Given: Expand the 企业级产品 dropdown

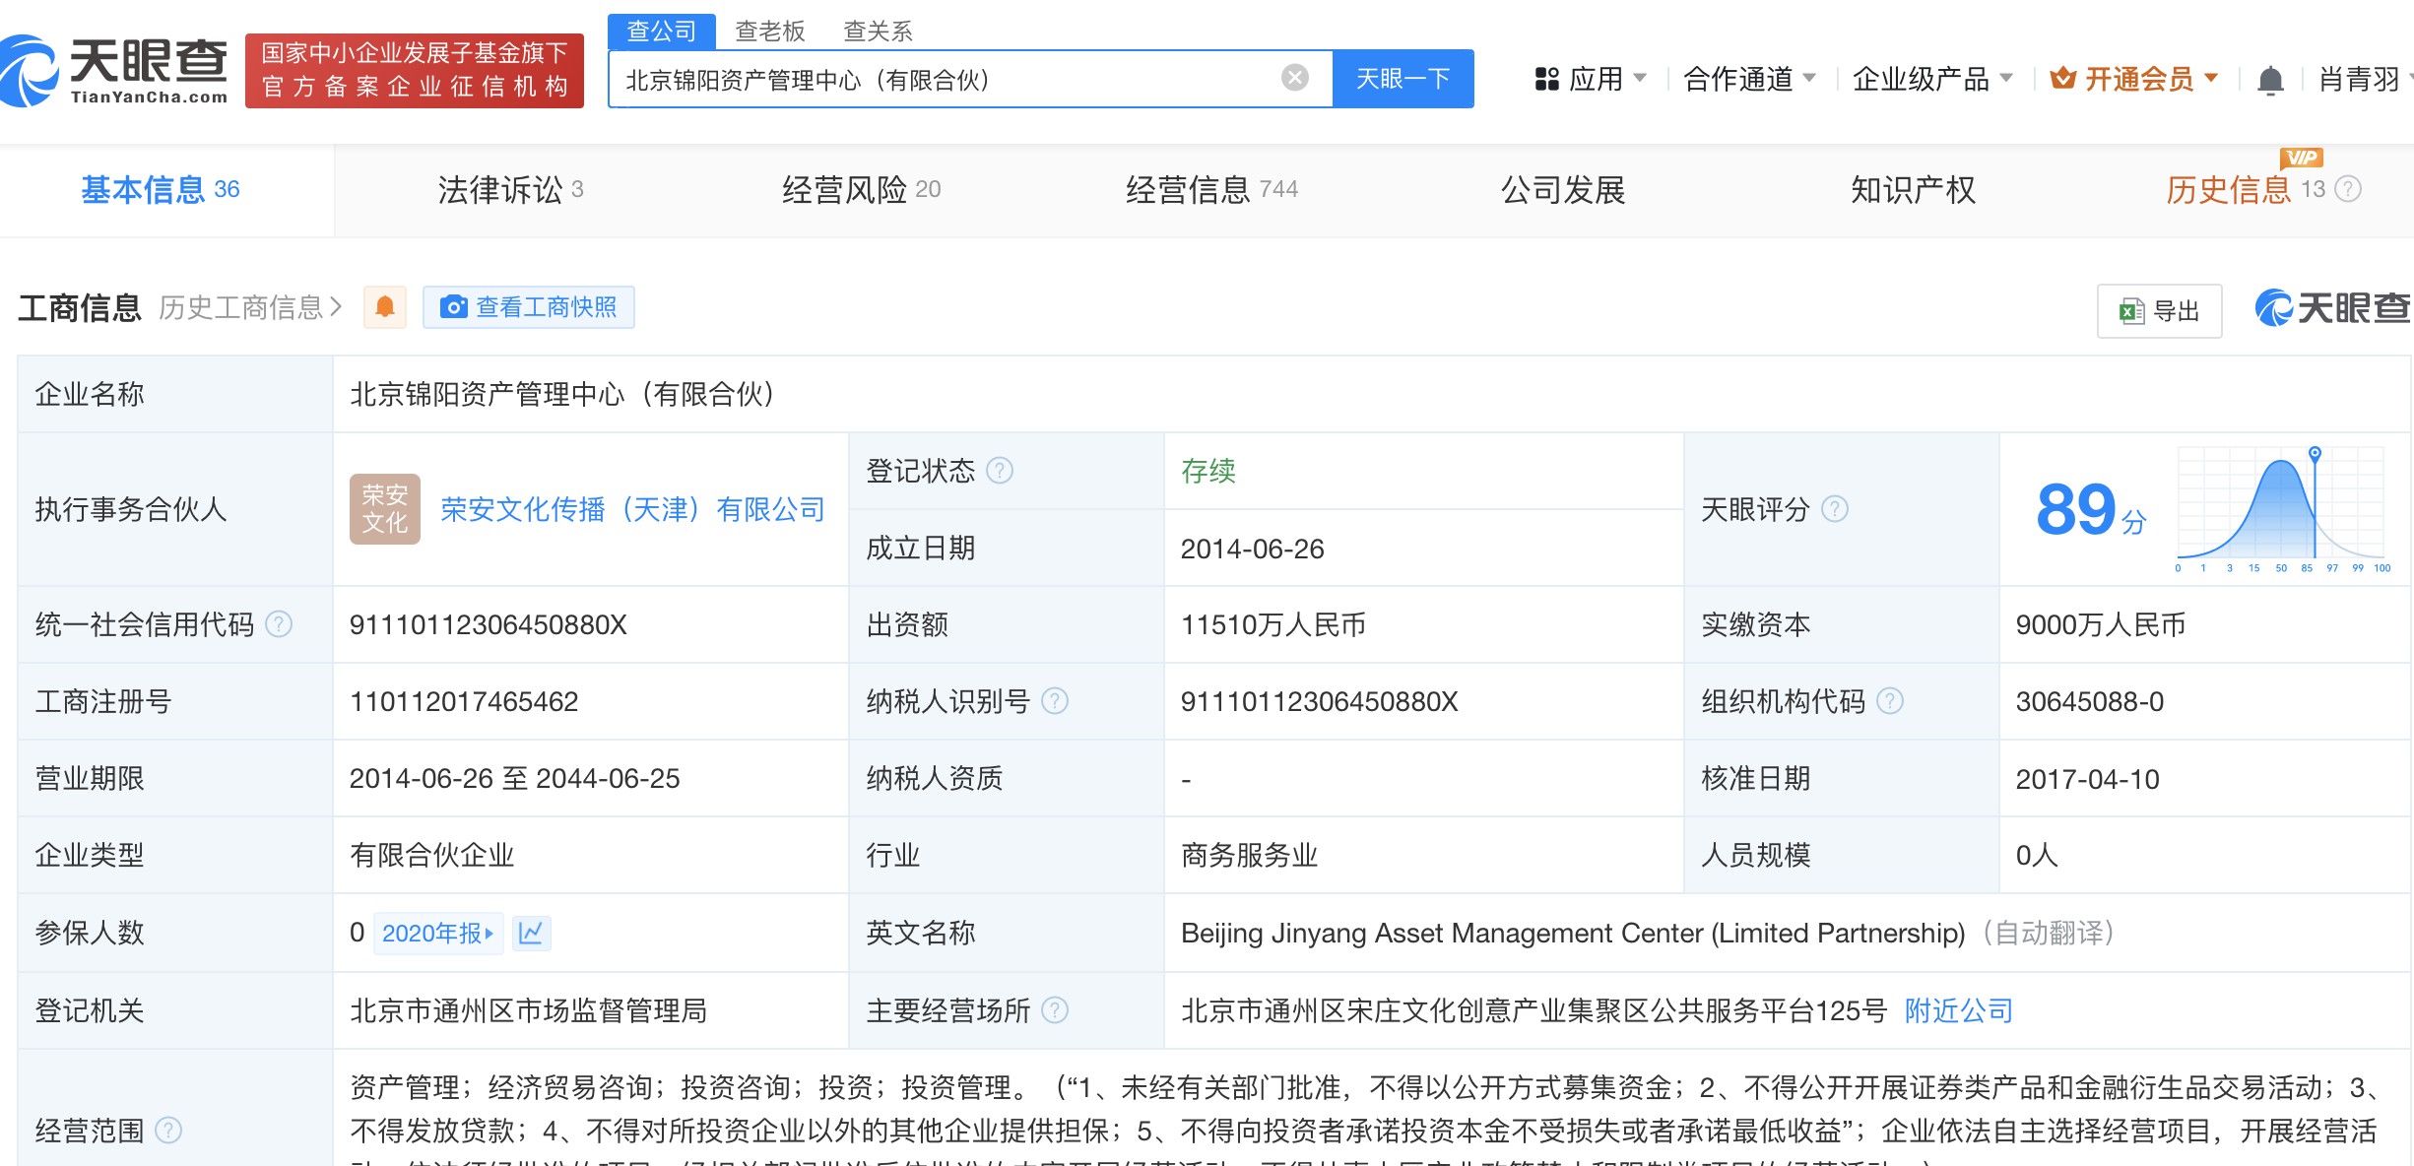Looking at the screenshot, I should (x=1933, y=79).
